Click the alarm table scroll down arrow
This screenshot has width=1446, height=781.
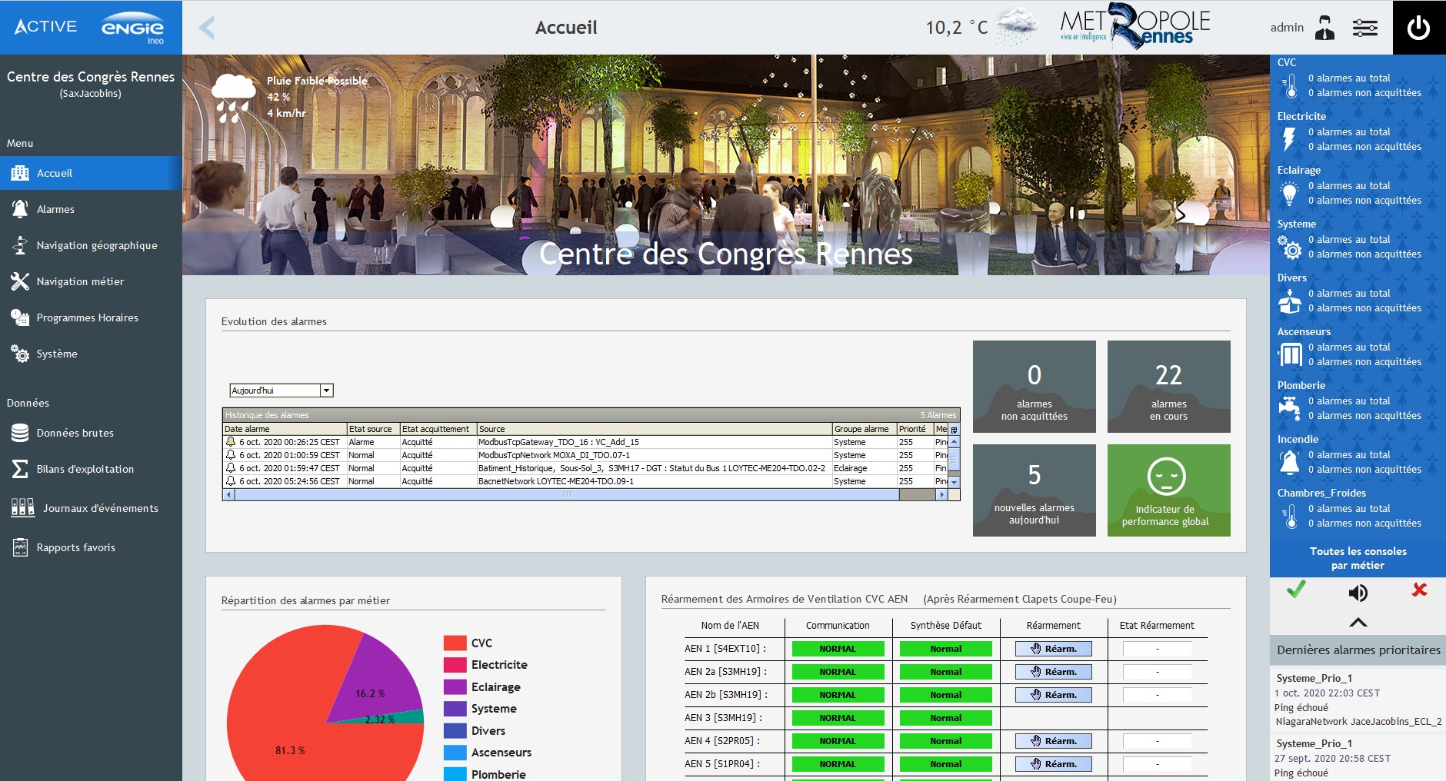(x=955, y=482)
